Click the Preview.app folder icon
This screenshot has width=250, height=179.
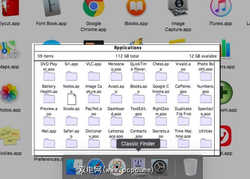(x=49, y=121)
